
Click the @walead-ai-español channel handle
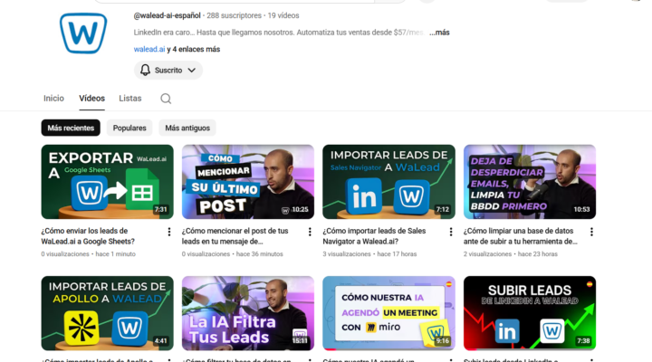(168, 15)
